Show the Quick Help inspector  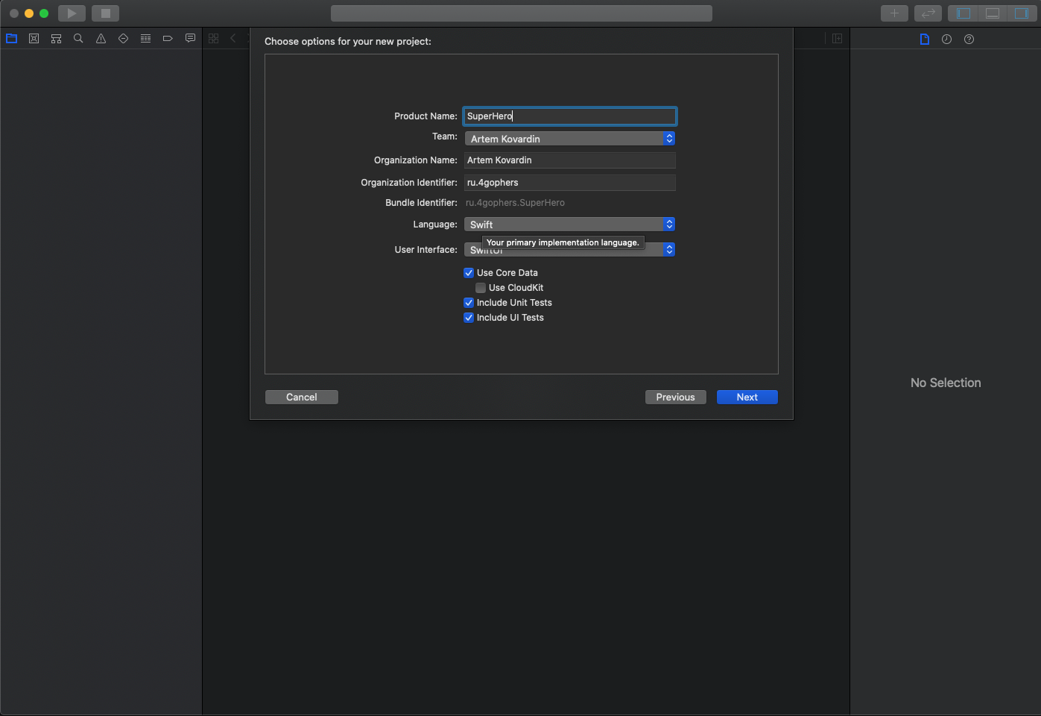[969, 40]
